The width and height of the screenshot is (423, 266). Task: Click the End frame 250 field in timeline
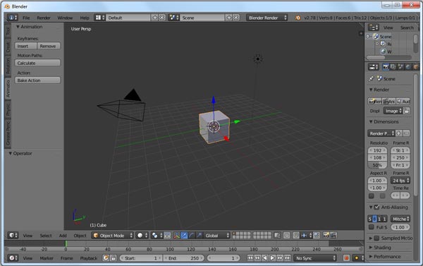tap(184, 258)
